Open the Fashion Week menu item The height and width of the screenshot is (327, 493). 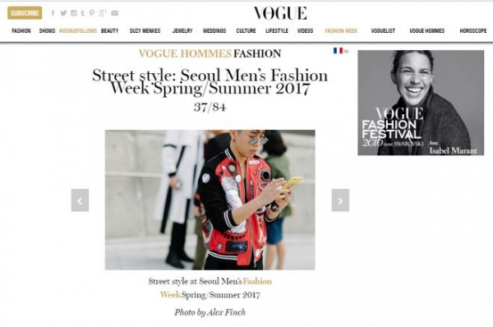(x=341, y=31)
